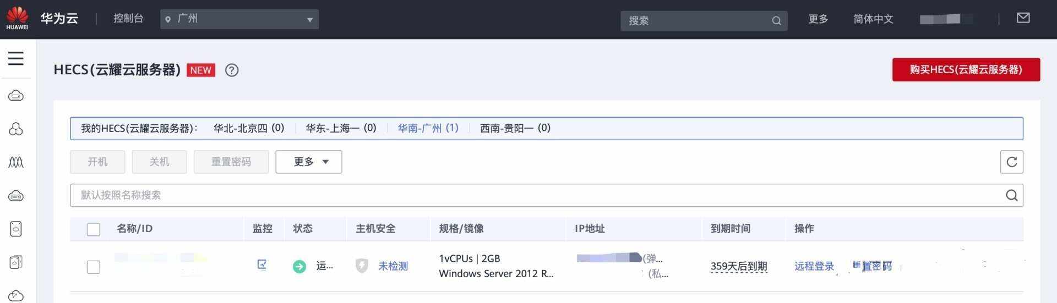This screenshot has height=303, width=1057.
Task: Click the blurred account name in top bar
Action: coord(946,19)
